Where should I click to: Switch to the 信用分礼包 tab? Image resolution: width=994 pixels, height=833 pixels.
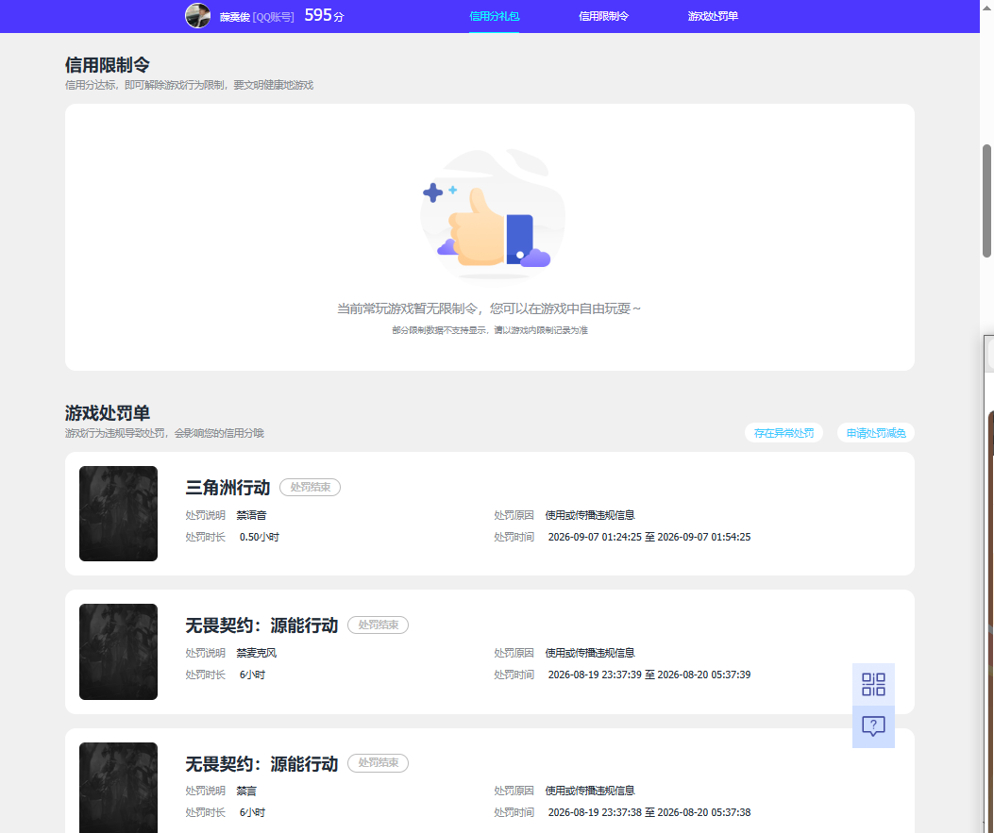494,16
